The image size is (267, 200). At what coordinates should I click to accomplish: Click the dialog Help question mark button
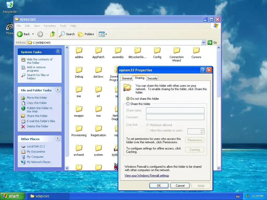pyautogui.click(x=203, y=70)
